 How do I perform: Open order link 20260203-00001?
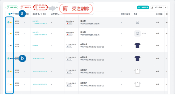(x=38, y=59)
